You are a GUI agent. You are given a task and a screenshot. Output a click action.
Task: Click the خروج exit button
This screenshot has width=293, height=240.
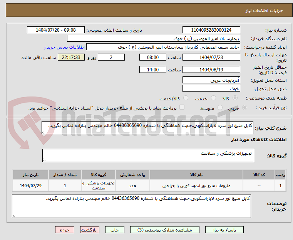click(x=65, y=230)
